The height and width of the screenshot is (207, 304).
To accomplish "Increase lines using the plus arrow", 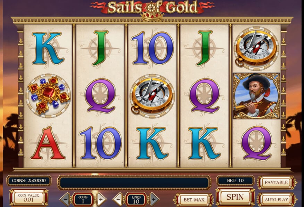I will coord(154,199).
